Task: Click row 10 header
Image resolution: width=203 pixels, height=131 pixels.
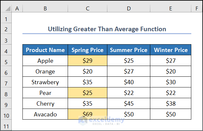Action: point(6,114)
